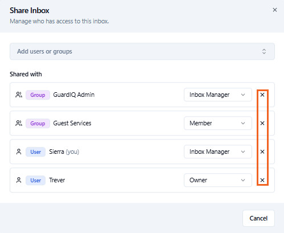Click the User badge beside Trever
284x233 pixels.
tap(36, 180)
